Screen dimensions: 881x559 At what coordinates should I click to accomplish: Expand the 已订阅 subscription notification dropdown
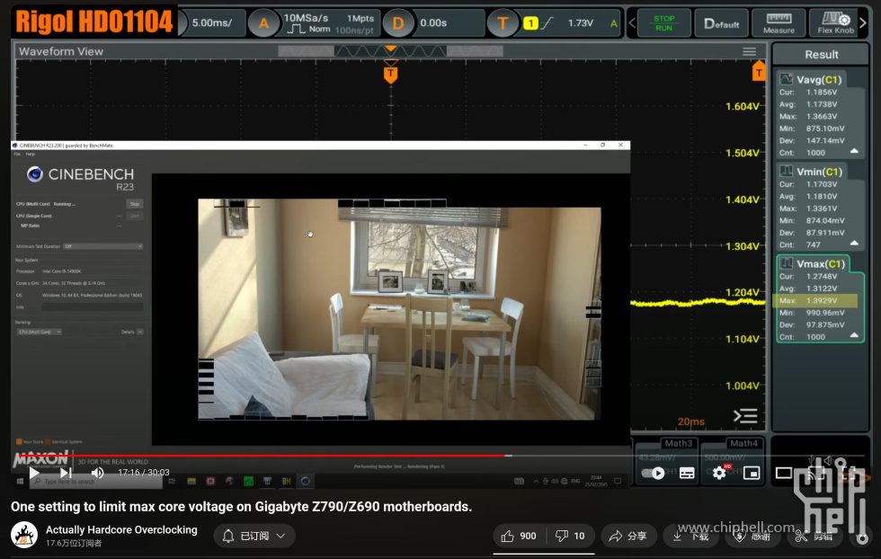point(254,536)
